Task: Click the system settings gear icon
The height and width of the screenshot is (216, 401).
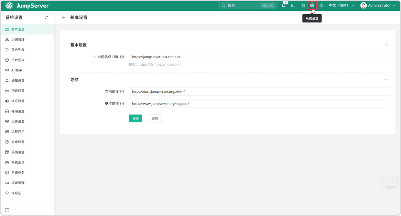Action: point(312,5)
